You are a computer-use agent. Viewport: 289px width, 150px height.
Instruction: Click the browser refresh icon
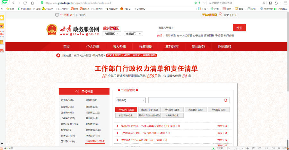point(25,3)
